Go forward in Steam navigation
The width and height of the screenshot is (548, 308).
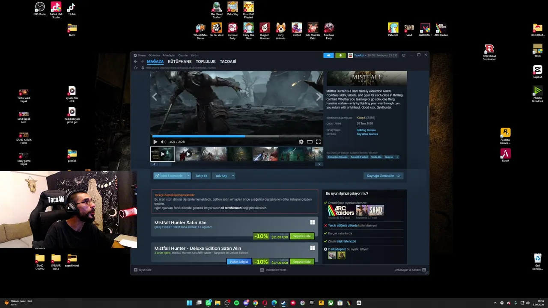pos(142,62)
